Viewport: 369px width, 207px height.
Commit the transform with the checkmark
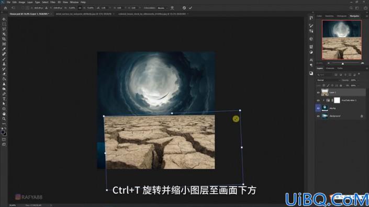click(x=191, y=8)
